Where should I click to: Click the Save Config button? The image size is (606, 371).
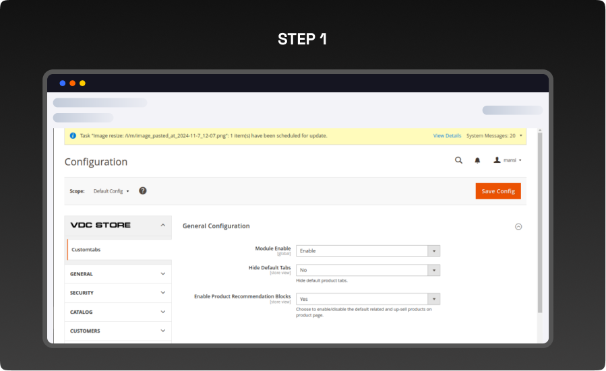[497, 191]
